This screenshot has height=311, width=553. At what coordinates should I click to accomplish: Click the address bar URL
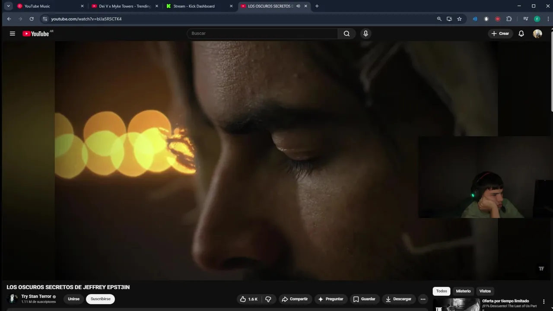(x=86, y=19)
